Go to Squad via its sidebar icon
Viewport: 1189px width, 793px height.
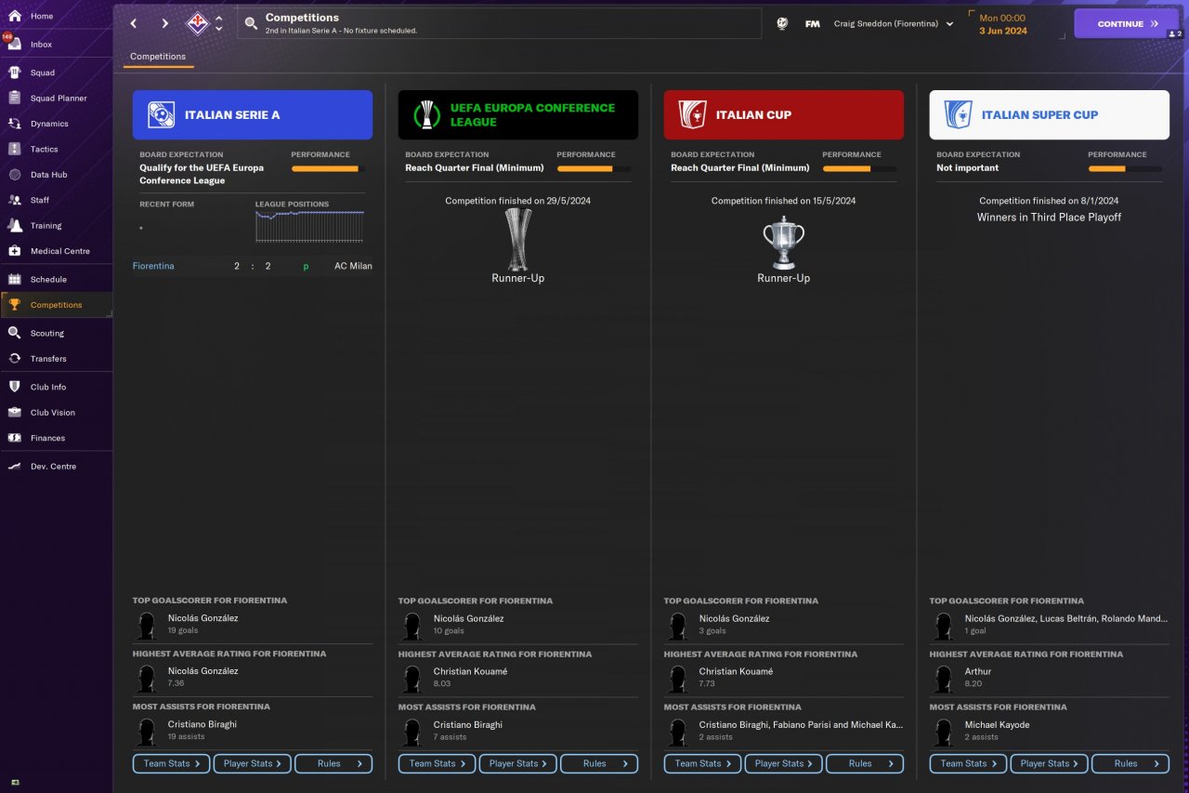tap(14, 73)
